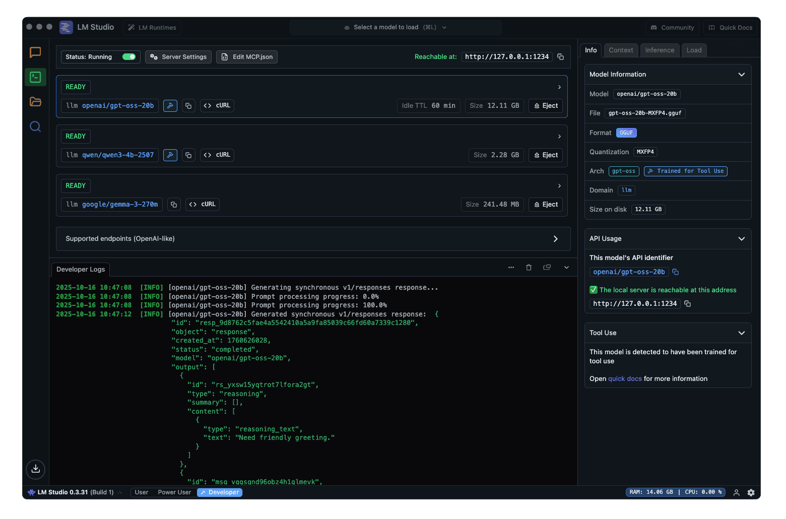Click the LM Studio app logo
Screen dimensions: 786x519
point(66,27)
